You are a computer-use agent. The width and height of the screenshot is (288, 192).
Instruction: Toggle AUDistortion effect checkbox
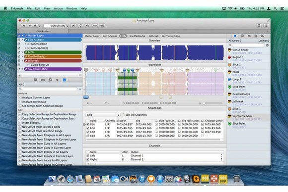coord(19,44)
